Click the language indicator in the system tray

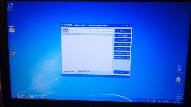(141, 100)
